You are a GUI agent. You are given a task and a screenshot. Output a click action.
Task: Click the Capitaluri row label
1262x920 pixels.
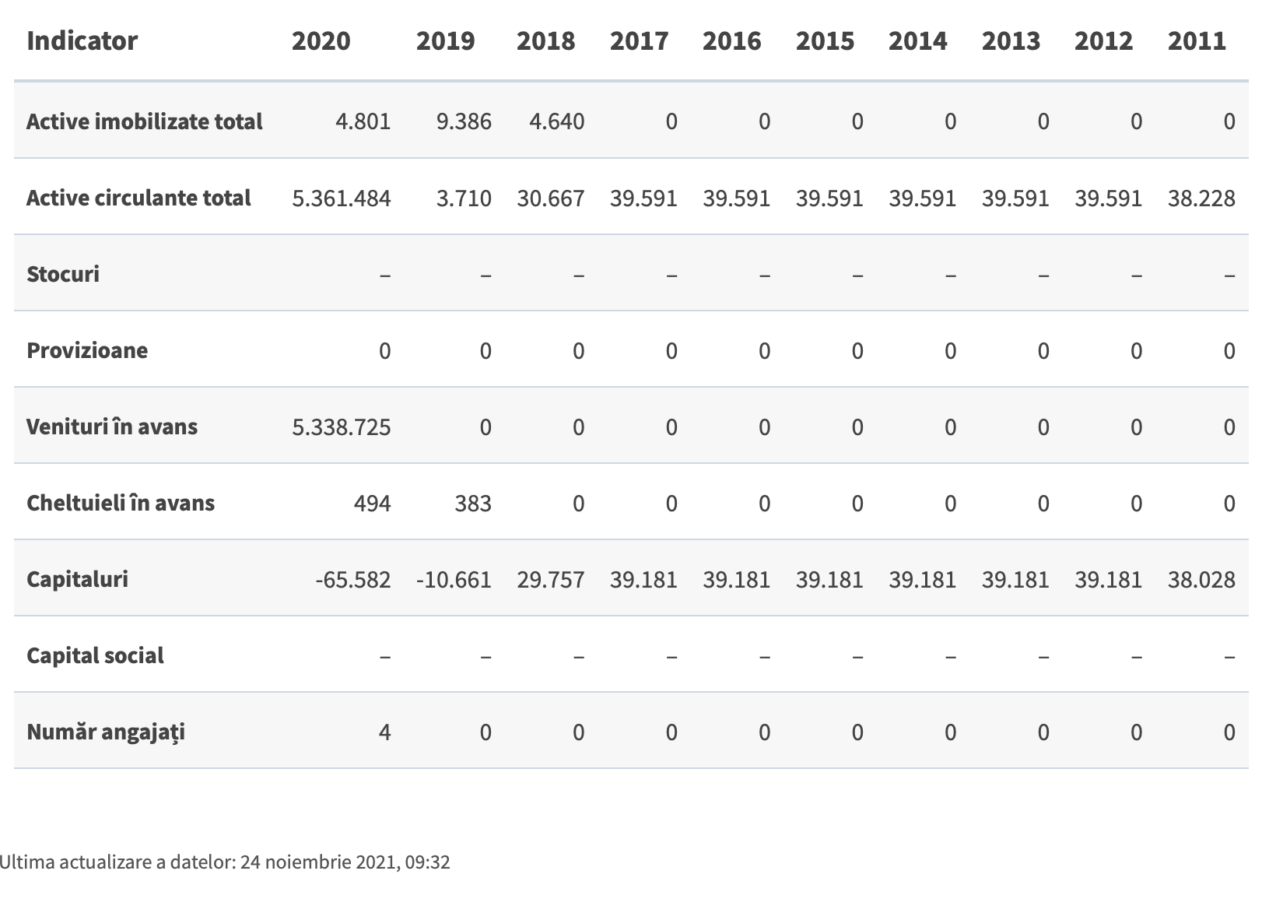[77, 579]
